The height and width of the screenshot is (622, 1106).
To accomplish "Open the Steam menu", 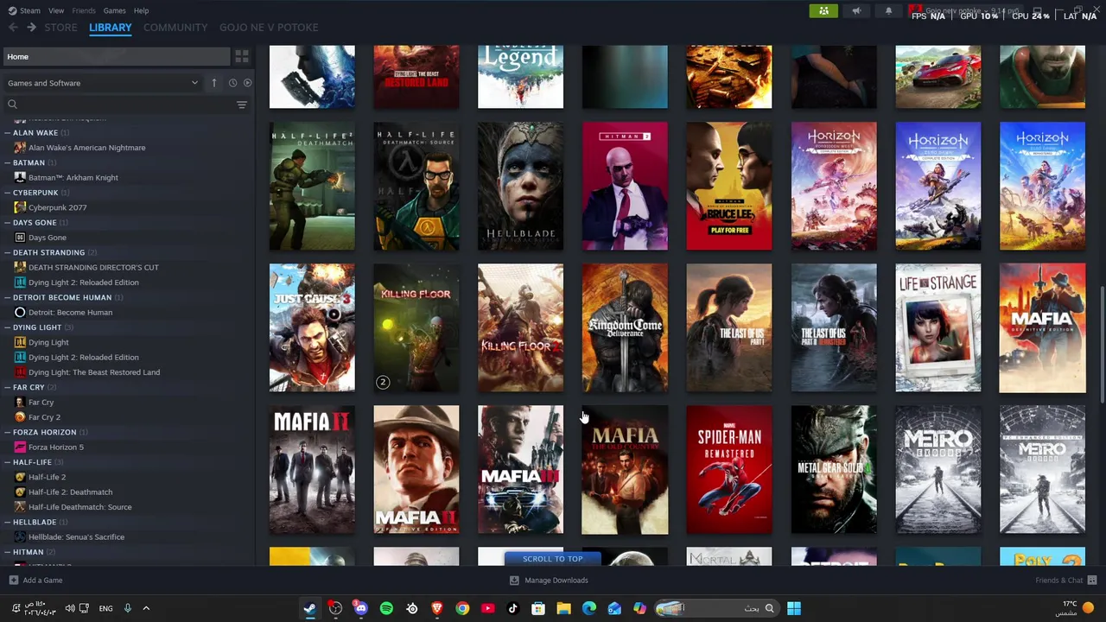I will pyautogui.click(x=30, y=10).
